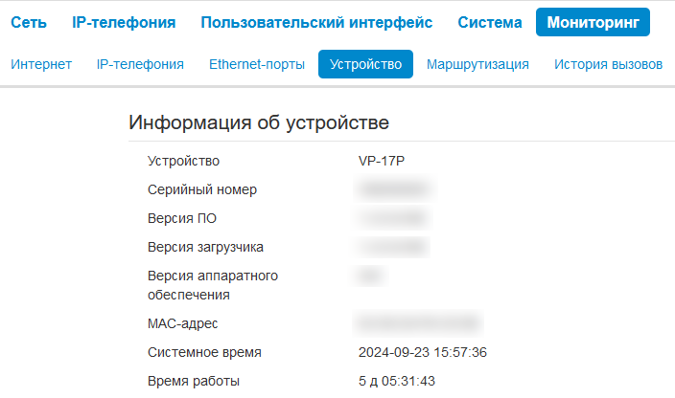
Task: Open IP-телефония in the top main menu
Action: click(x=124, y=22)
